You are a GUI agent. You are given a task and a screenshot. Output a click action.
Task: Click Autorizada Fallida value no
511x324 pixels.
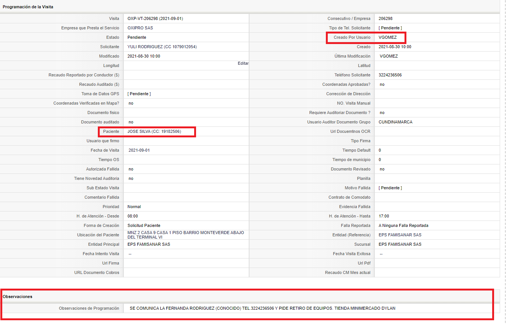click(131, 169)
